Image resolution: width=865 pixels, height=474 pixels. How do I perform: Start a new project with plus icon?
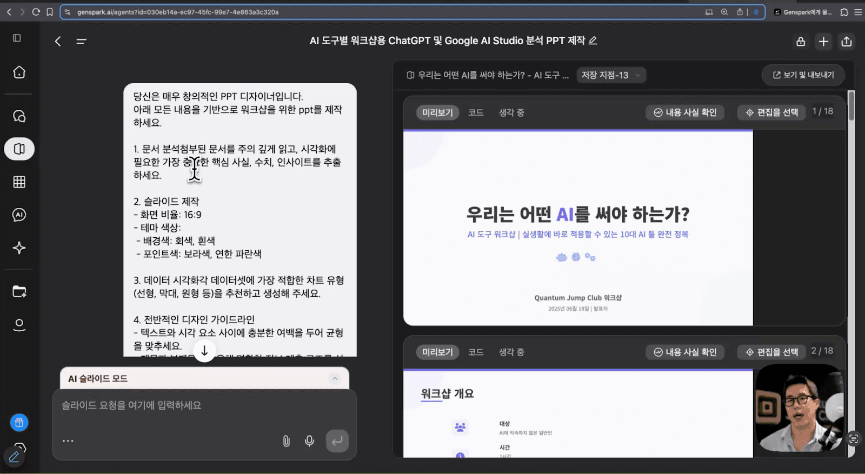click(x=823, y=42)
